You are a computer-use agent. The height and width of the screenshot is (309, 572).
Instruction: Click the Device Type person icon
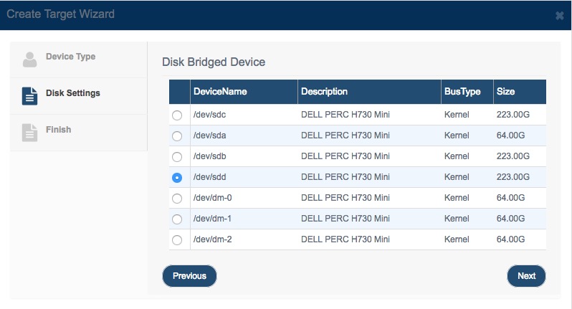tap(29, 59)
